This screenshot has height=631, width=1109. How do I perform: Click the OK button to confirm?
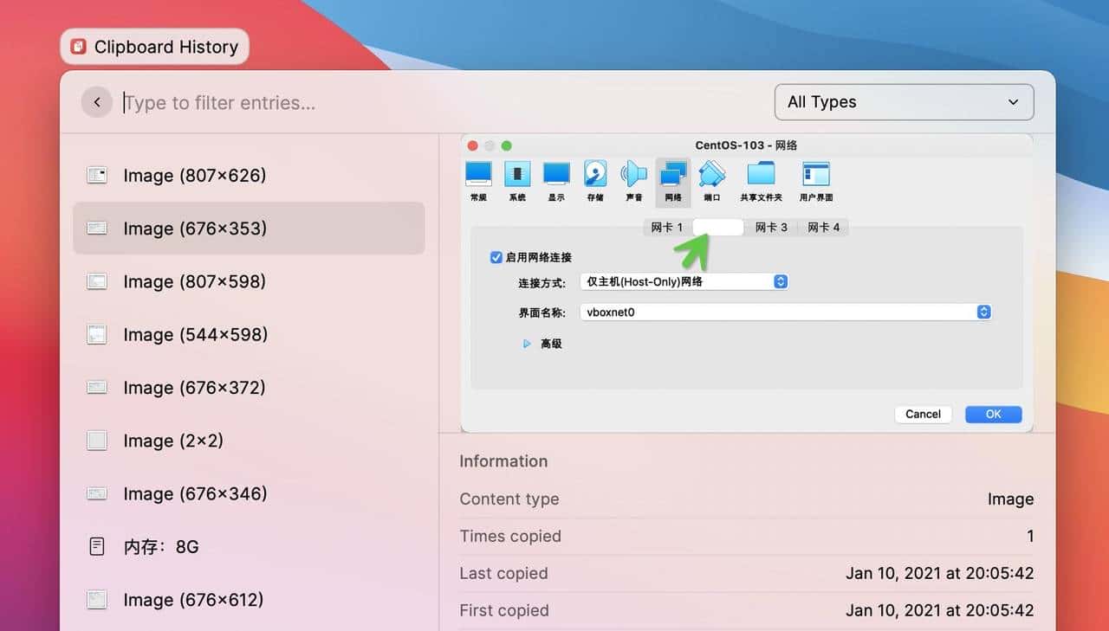point(993,414)
